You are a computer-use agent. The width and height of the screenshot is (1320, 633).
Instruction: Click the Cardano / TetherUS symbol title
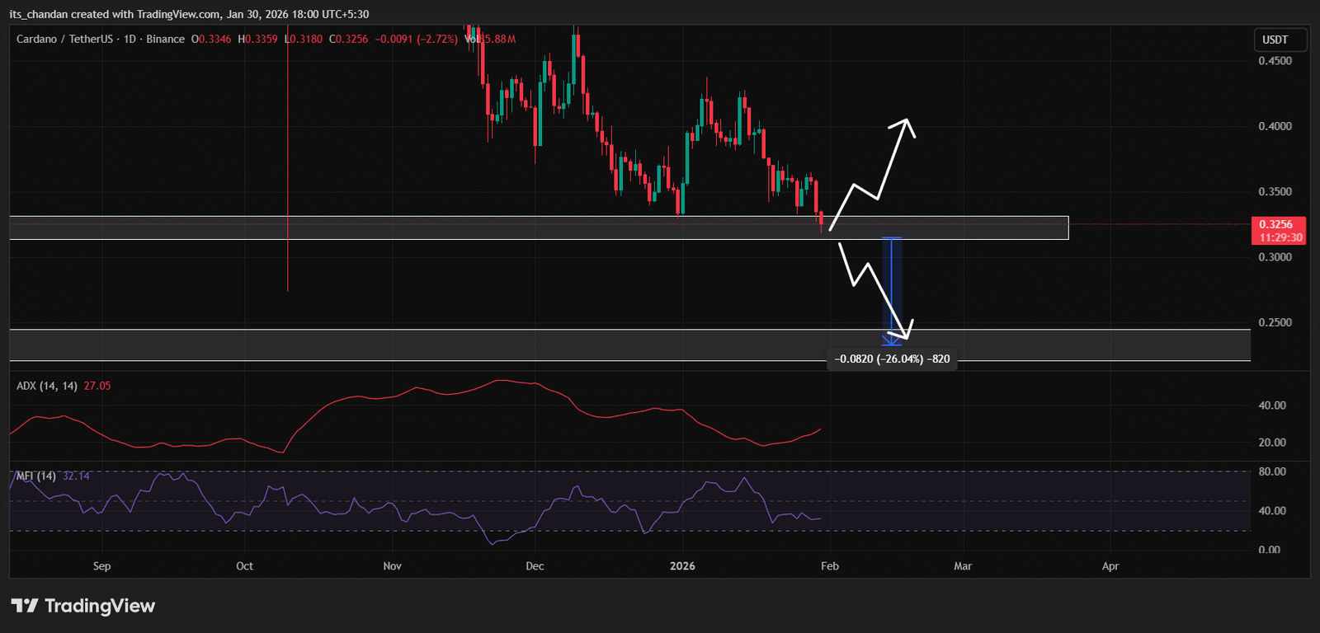tap(68, 39)
